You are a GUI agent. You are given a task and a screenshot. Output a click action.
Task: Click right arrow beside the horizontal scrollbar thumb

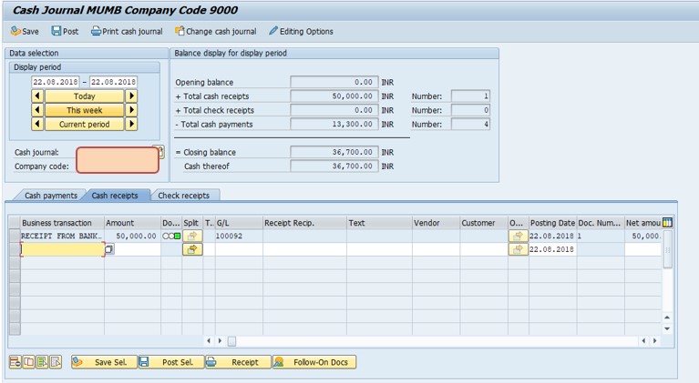220,341
